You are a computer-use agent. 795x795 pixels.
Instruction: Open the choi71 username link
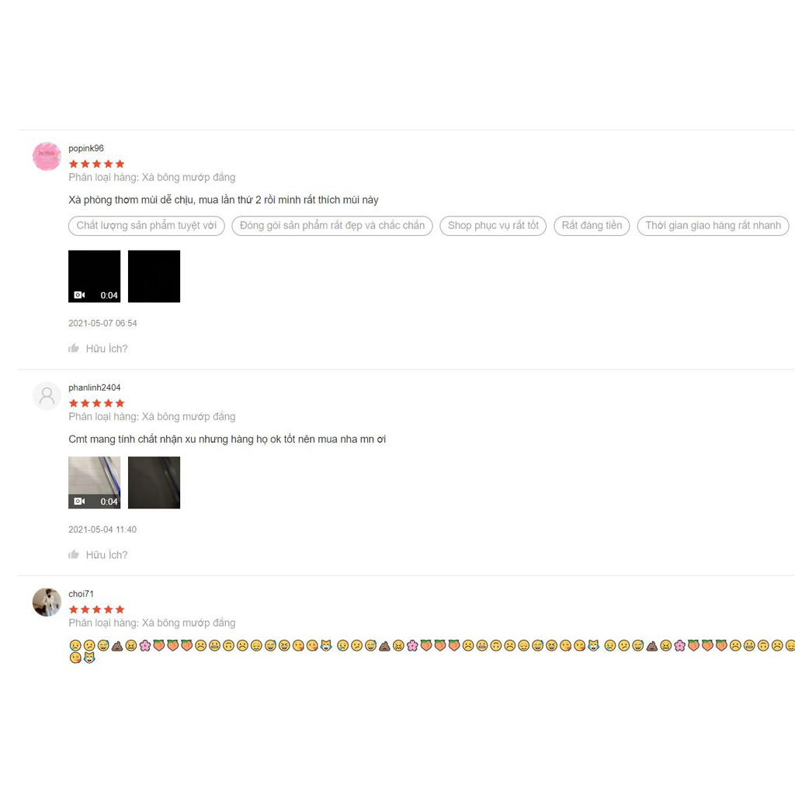[x=81, y=594]
